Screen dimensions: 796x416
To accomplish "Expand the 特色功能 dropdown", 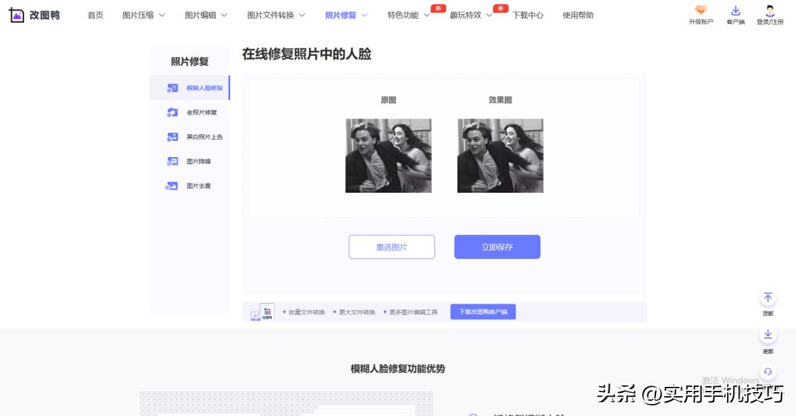I will click(405, 15).
